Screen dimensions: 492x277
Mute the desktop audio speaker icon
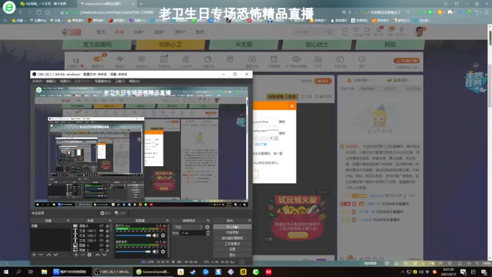[156, 251]
